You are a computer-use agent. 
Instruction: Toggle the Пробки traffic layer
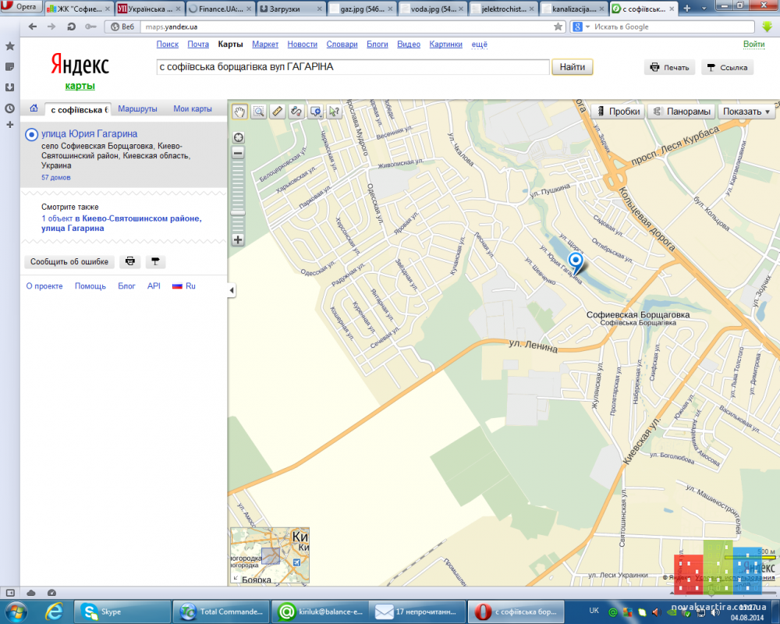pyautogui.click(x=619, y=112)
